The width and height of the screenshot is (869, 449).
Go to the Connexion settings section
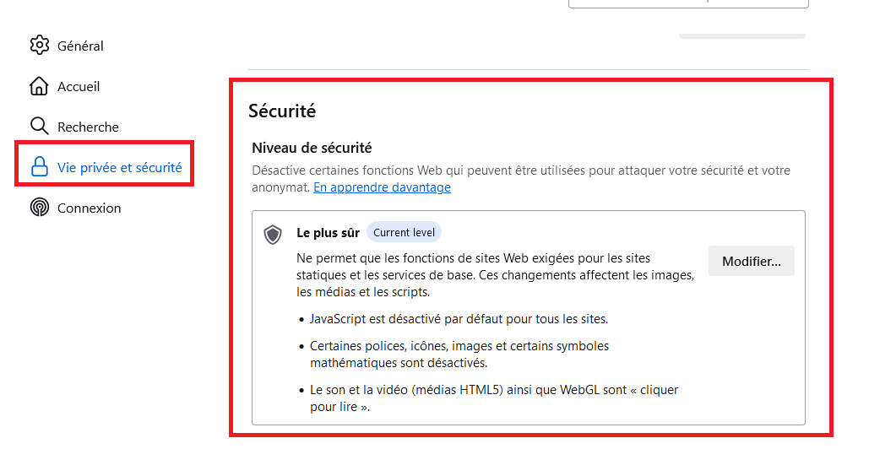click(90, 208)
